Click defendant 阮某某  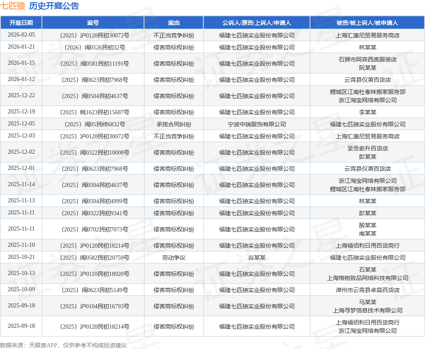367,68
